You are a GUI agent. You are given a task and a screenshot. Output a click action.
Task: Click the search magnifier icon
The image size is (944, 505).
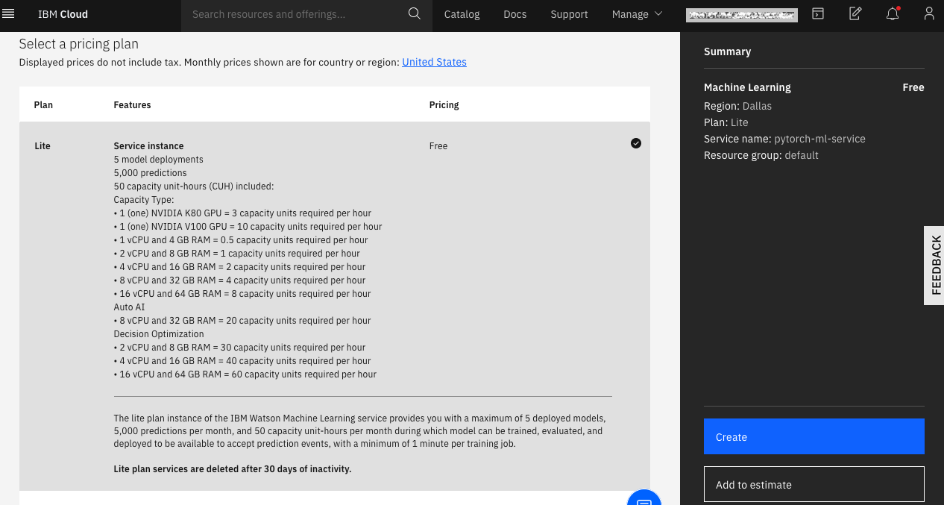pyautogui.click(x=415, y=13)
